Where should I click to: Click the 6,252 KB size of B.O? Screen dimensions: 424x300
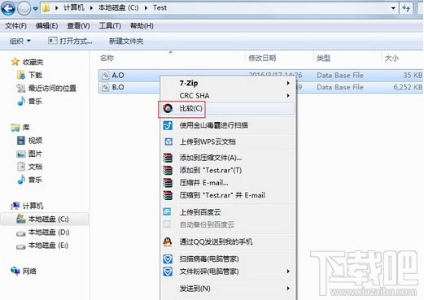408,87
